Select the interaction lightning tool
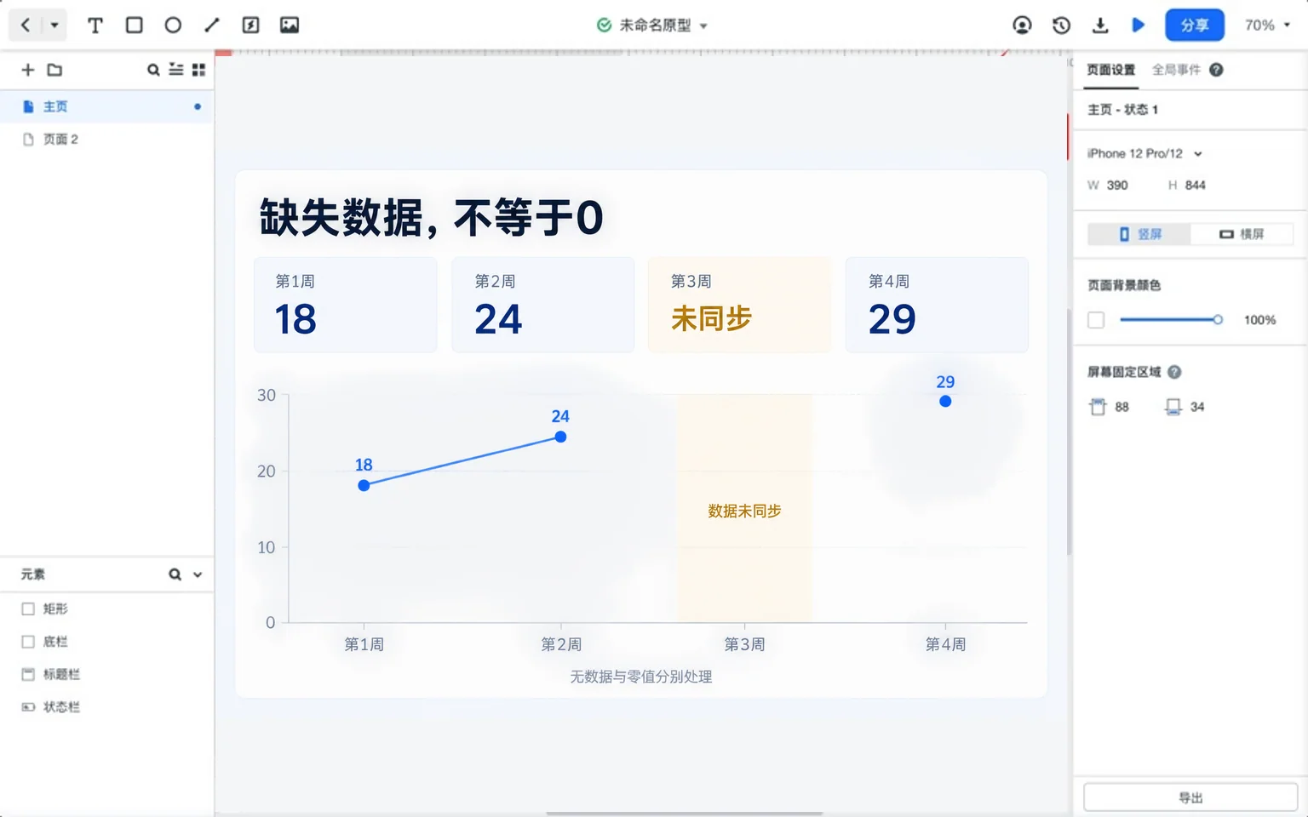 (250, 26)
